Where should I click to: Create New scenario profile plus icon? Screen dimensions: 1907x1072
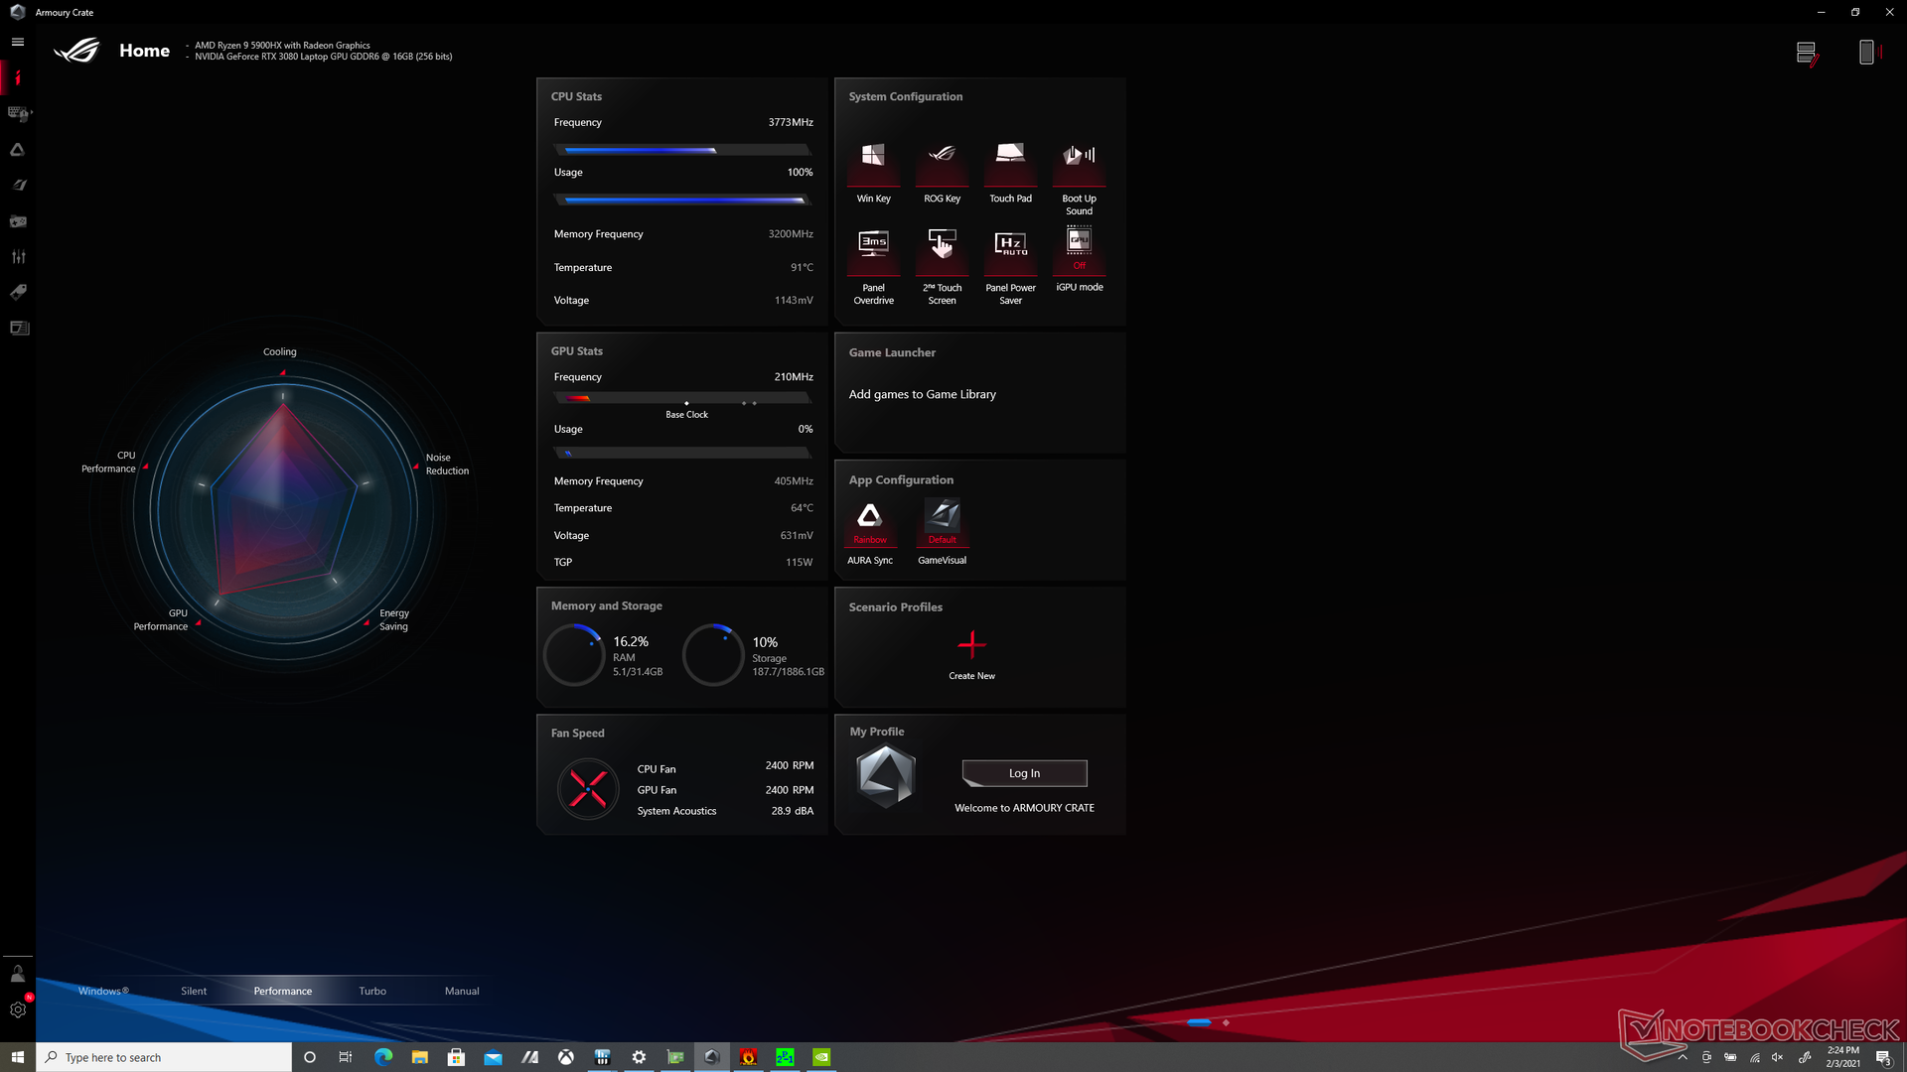[971, 646]
